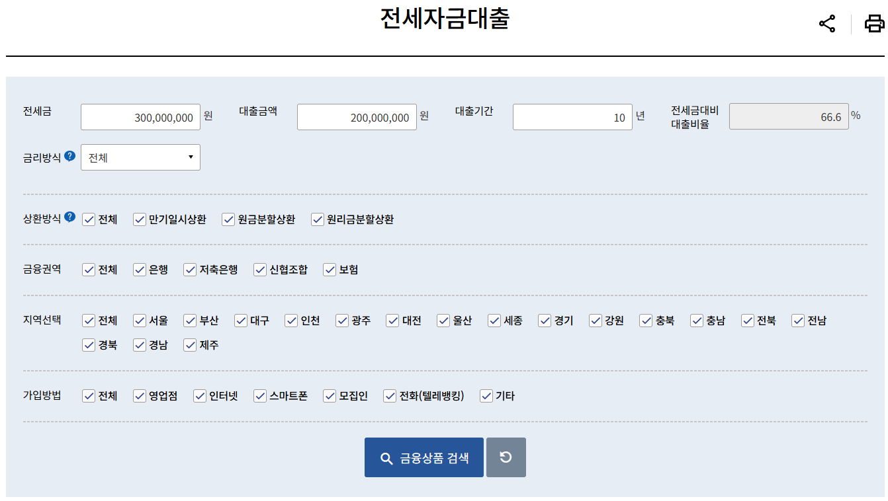
Task: Toggle 은행 checkbox
Action: [140, 270]
